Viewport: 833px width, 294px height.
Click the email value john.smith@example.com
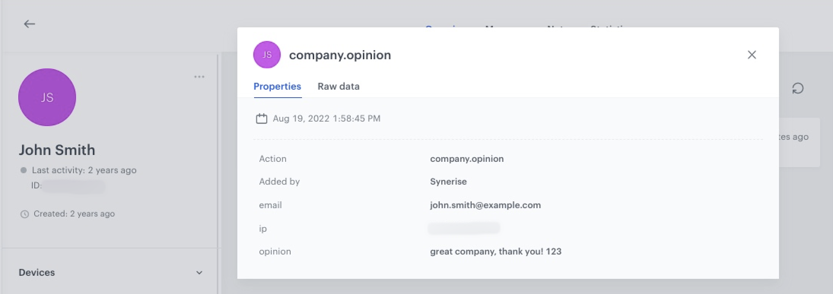(485, 205)
